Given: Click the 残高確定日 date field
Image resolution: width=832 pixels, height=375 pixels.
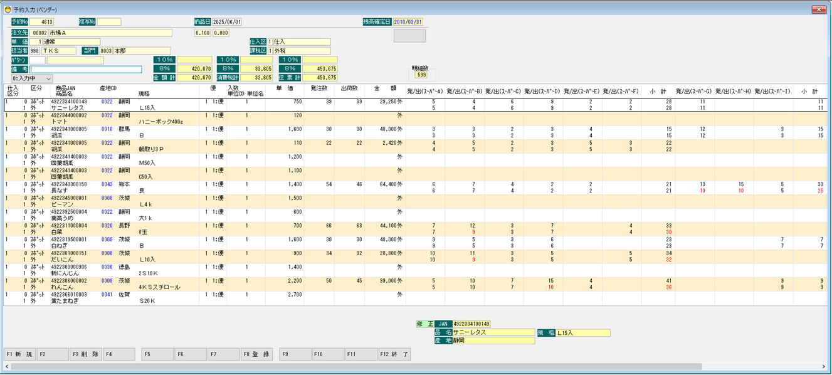Looking at the screenshot, I should coord(408,22).
